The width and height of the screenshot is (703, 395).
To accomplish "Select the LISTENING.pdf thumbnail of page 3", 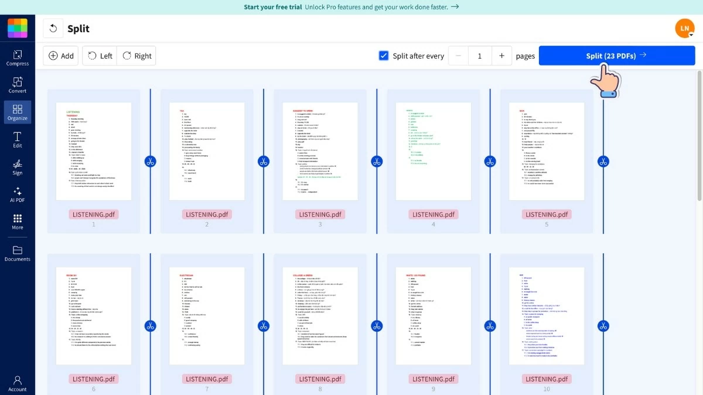I will (x=320, y=150).
